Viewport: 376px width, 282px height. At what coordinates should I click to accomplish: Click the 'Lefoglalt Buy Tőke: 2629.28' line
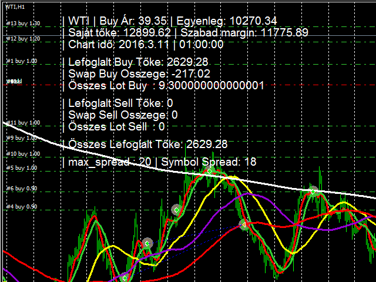138,62
